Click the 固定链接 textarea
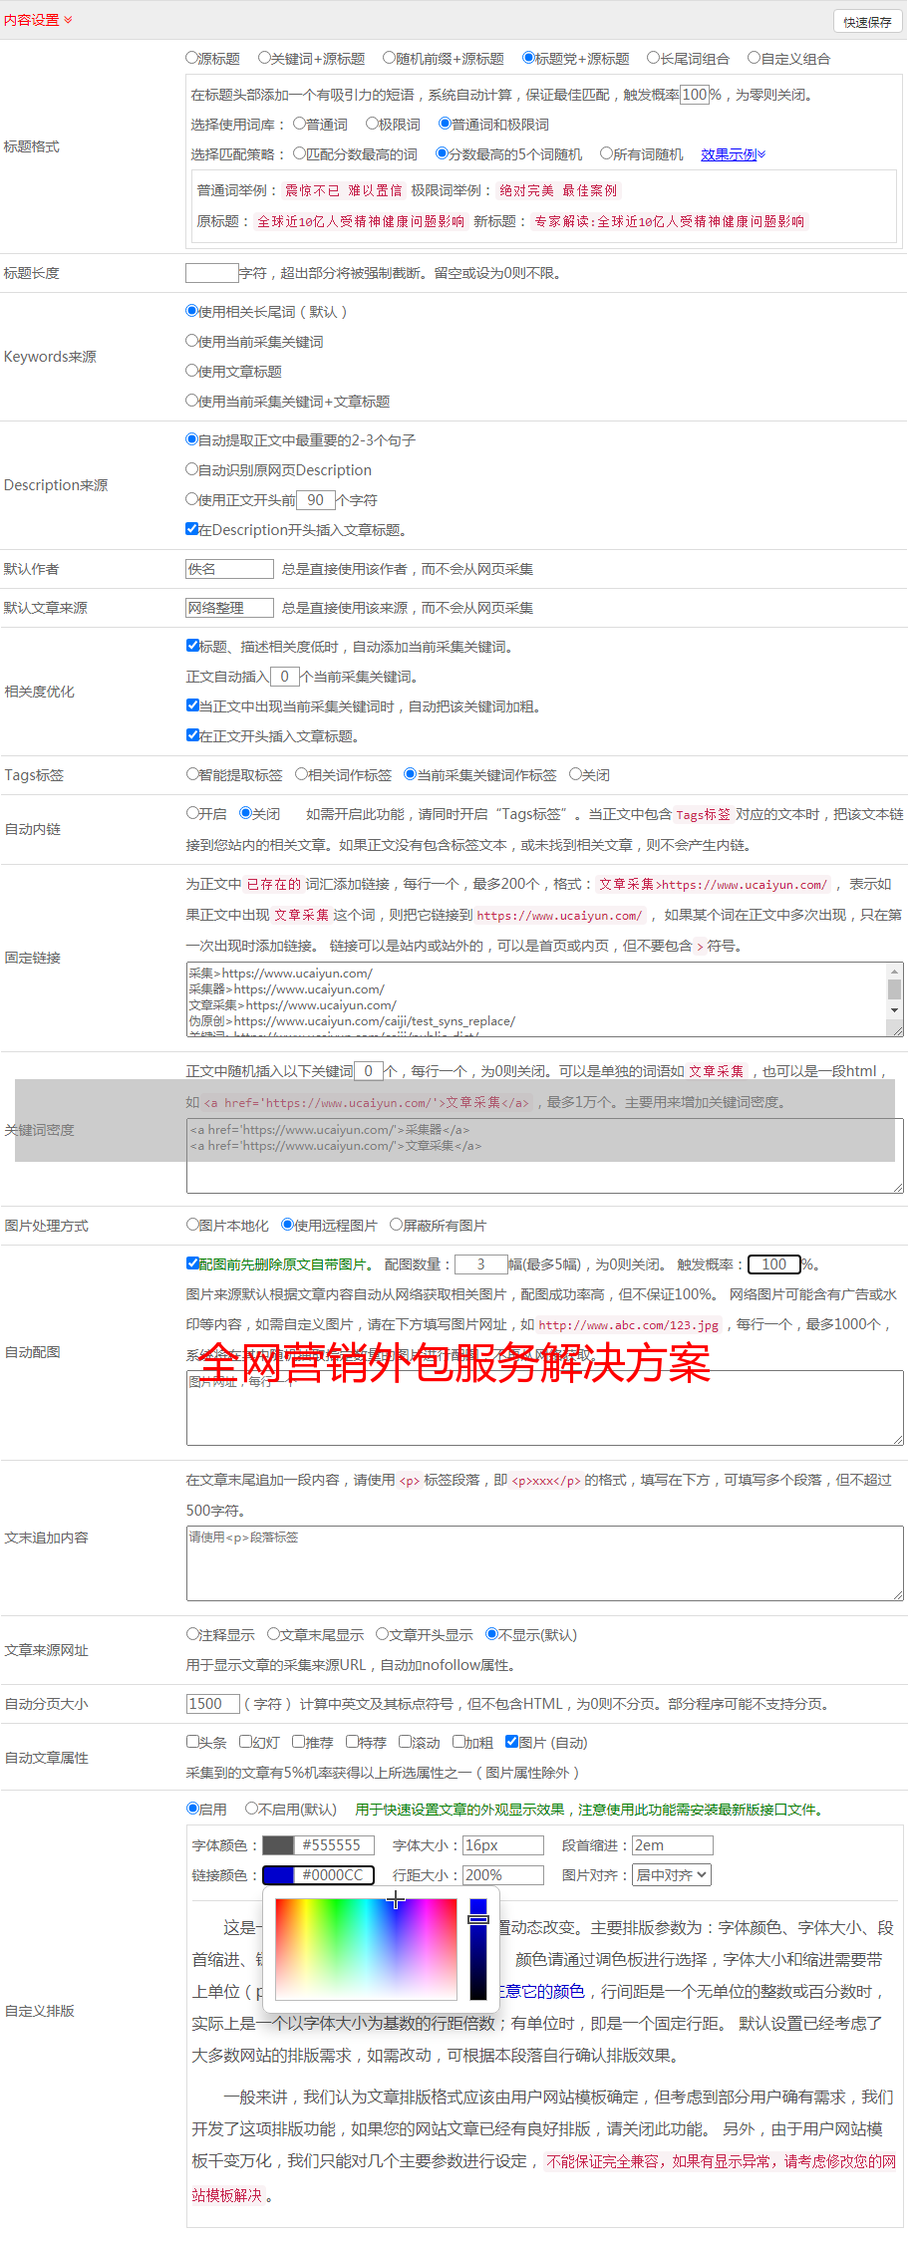Image resolution: width=909 pixels, height=2241 pixels. pyautogui.click(x=544, y=999)
